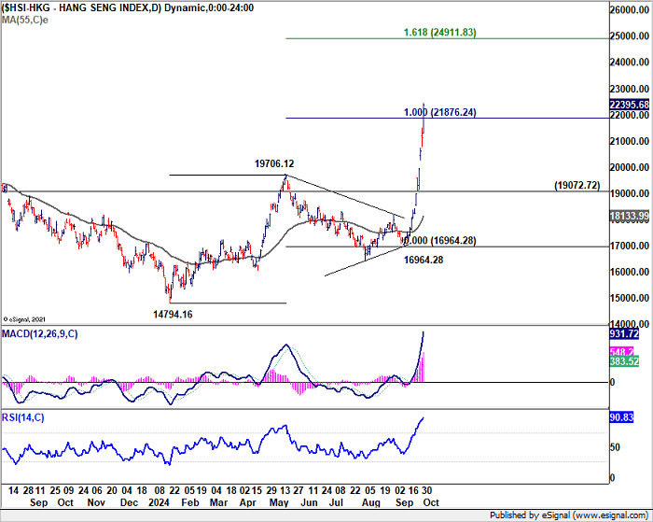Click the 1.000 (21876.24) Fibonacci label
The height and width of the screenshot is (522, 653).
[x=439, y=112]
